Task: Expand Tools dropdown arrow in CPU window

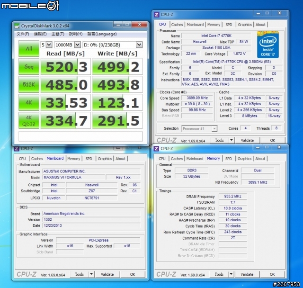Action: point(232,140)
